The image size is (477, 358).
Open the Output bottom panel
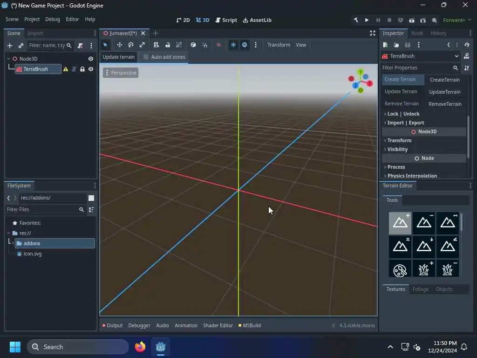pos(112,325)
